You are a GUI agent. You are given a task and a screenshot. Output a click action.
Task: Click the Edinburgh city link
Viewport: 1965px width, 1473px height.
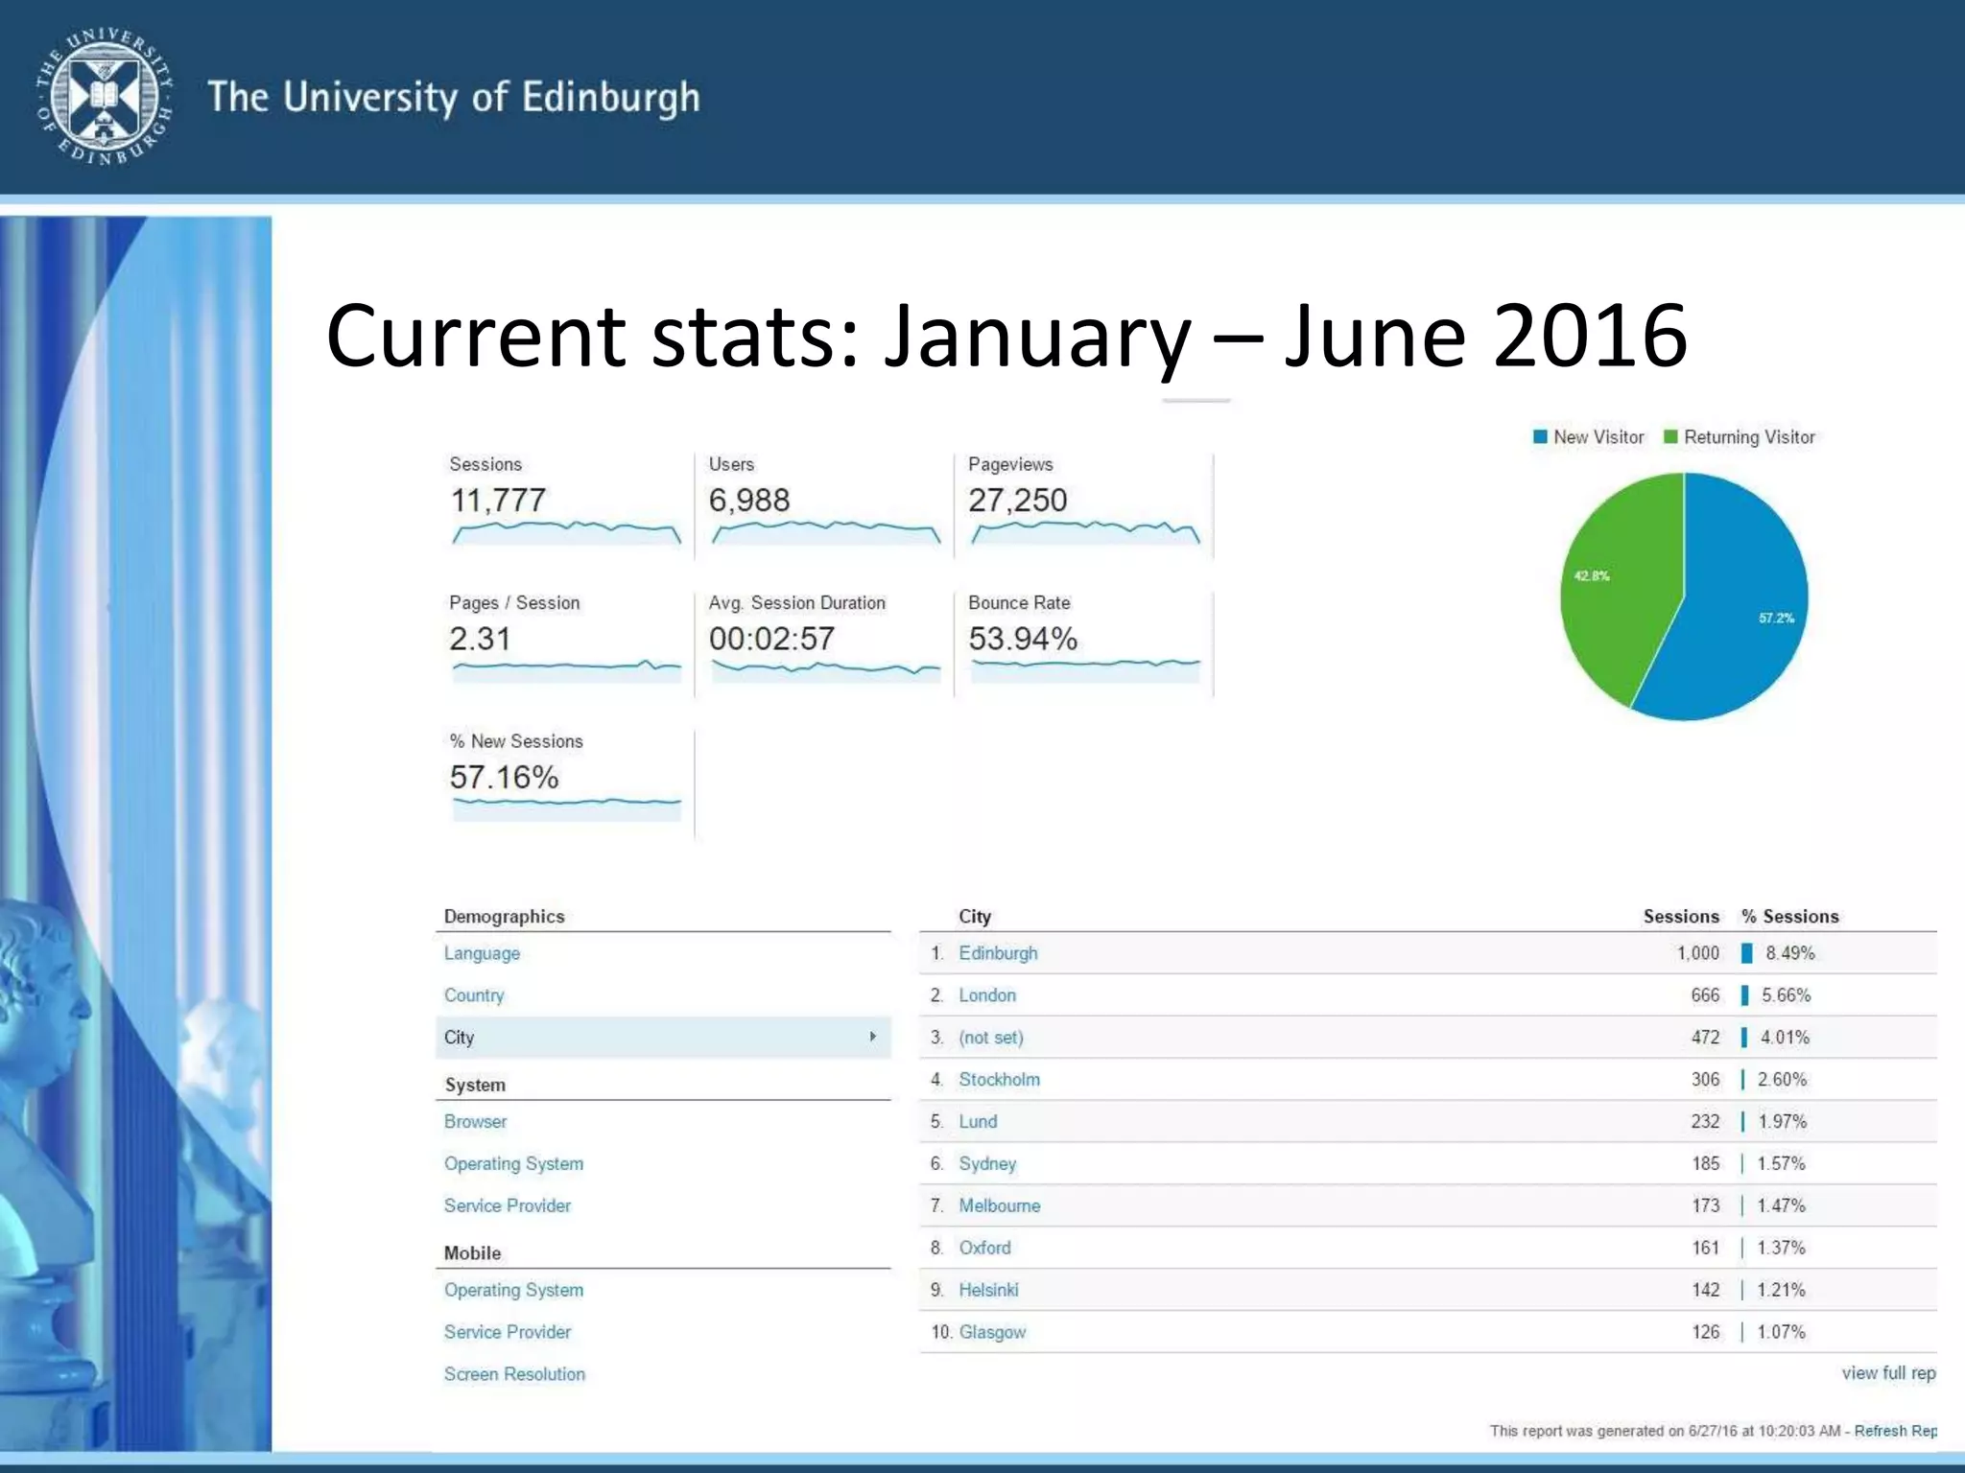998,953
